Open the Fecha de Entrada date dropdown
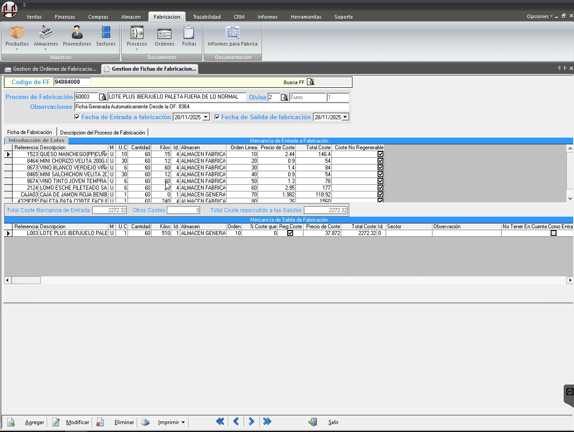Screen dimensions: 574x432 206,117
